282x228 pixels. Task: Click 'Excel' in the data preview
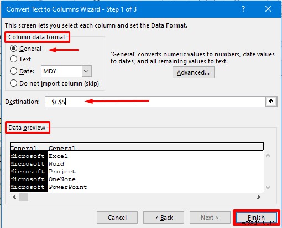coord(58,156)
